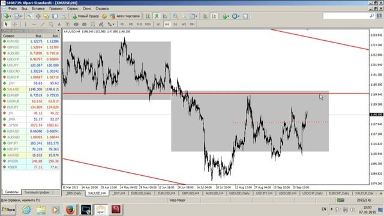
Task: Select the vertical line drawing tool
Action: (25, 24)
